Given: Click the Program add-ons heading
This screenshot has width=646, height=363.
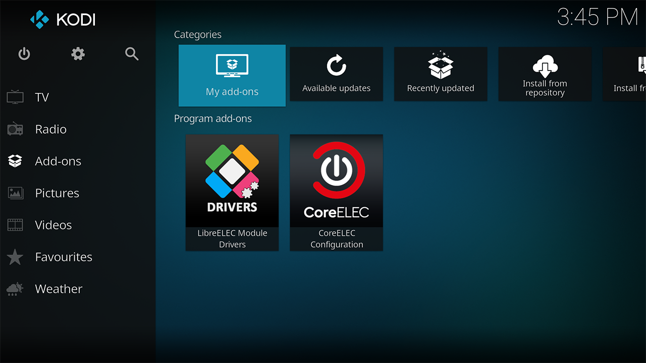Looking at the screenshot, I should click(213, 118).
